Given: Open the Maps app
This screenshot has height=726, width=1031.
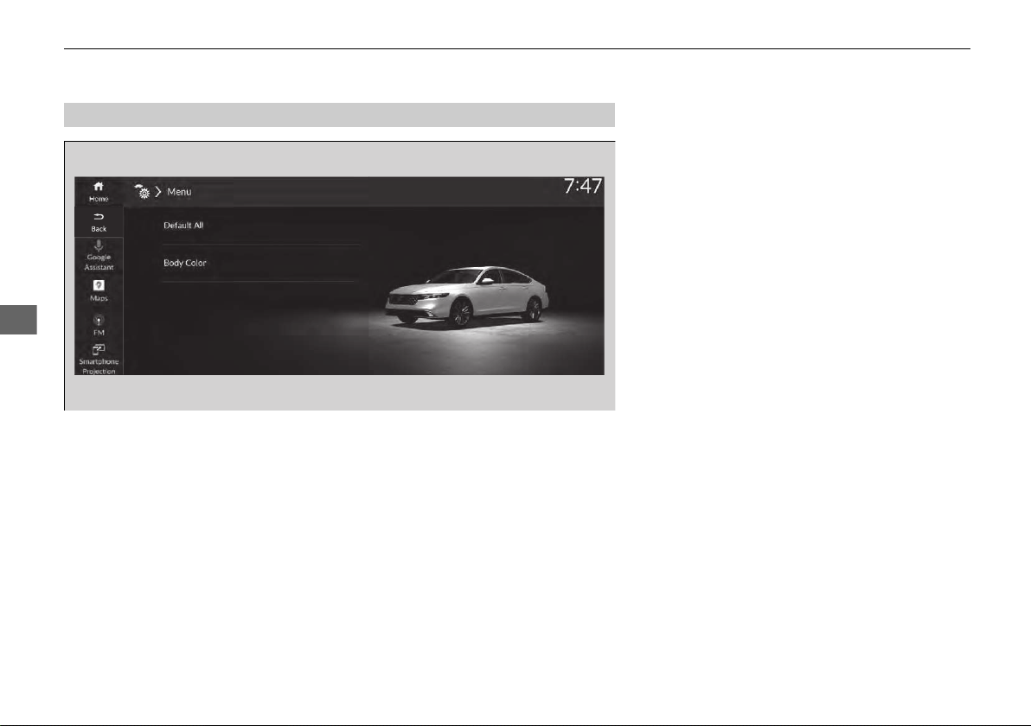Looking at the screenshot, I should (99, 290).
